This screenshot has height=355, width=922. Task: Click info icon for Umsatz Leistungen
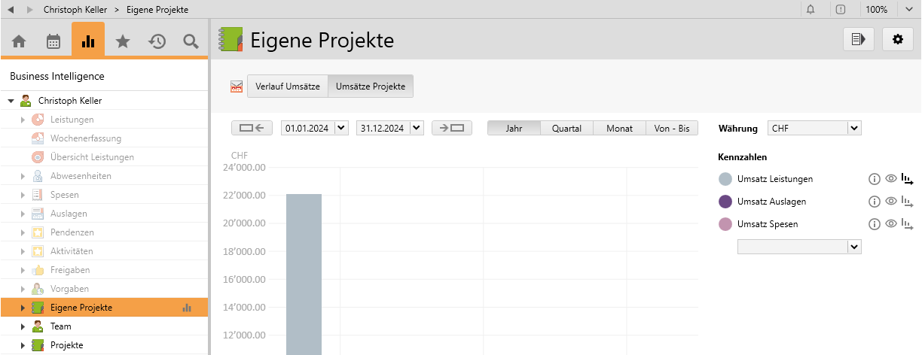[x=875, y=179]
